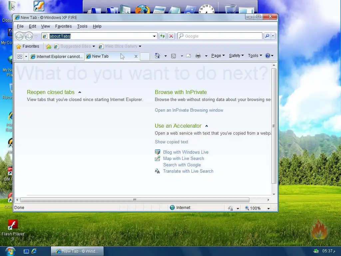The height and width of the screenshot is (256, 341).
Task: Open the recent pages dropdown arrow
Action: point(36,36)
